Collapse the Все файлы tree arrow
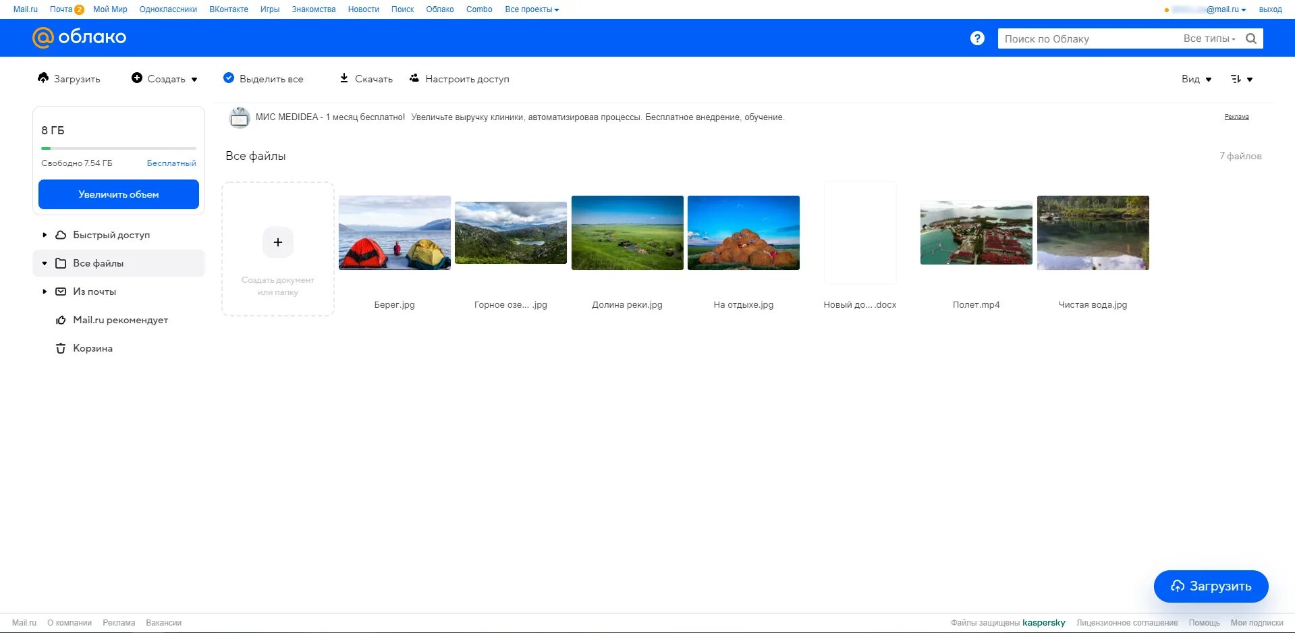This screenshot has height=633, width=1295. pyautogui.click(x=45, y=263)
